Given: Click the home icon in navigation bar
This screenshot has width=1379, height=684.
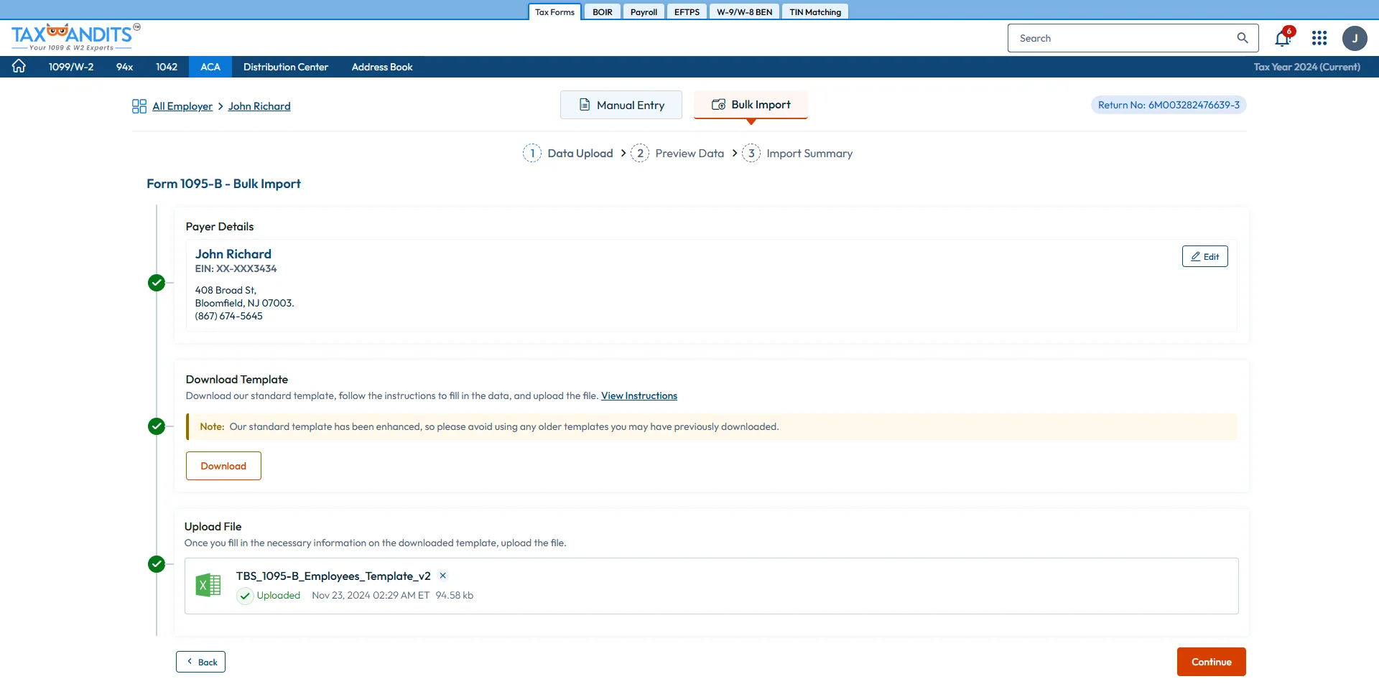Looking at the screenshot, I should point(19,66).
